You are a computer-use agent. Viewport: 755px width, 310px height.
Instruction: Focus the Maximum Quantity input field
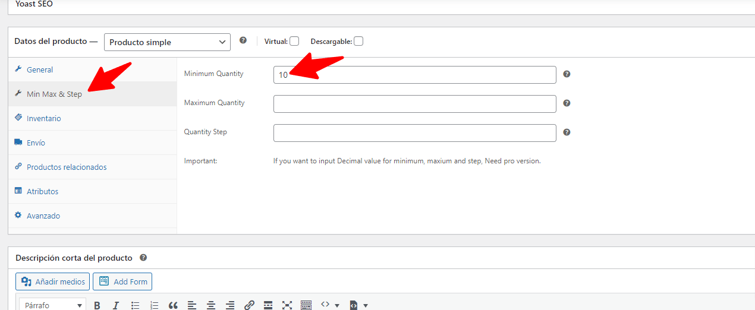415,104
